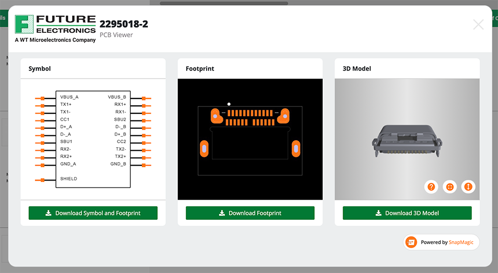Image resolution: width=498 pixels, height=273 pixels.
Task: Click the left oval mounting pad in footprint
Action: 204,148
